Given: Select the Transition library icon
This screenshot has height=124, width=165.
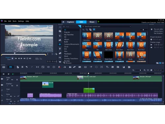Looking at the screenshot, I should (x=60, y=44).
